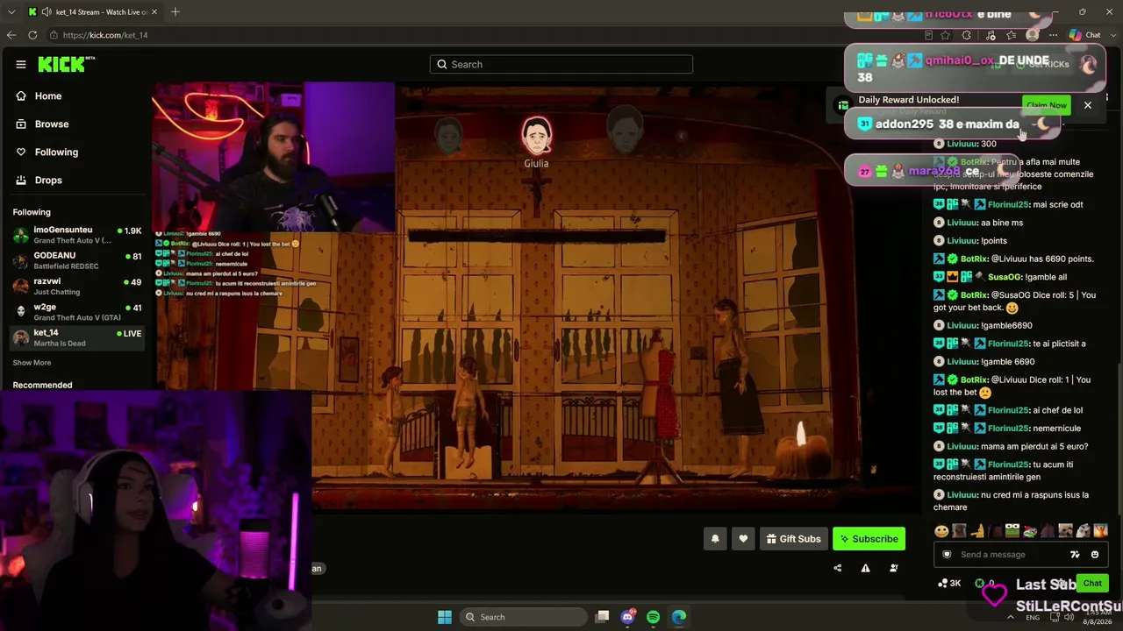The height and width of the screenshot is (631, 1123).
Task: Open the emote picker in message box
Action: tap(1095, 554)
